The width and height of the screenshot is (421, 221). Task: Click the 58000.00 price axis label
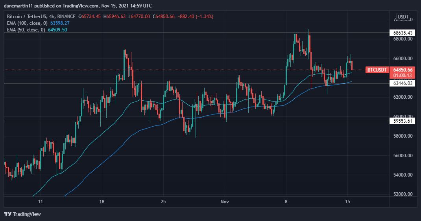(403, 136)
